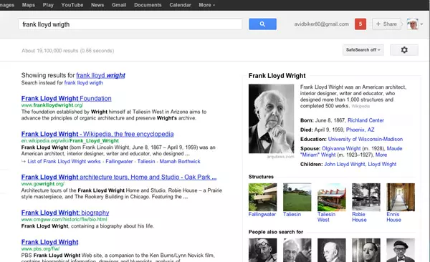430x262 pixels.
Task: Open Frank Lloyd Wright Foundation result
Action: pos(67,98)
